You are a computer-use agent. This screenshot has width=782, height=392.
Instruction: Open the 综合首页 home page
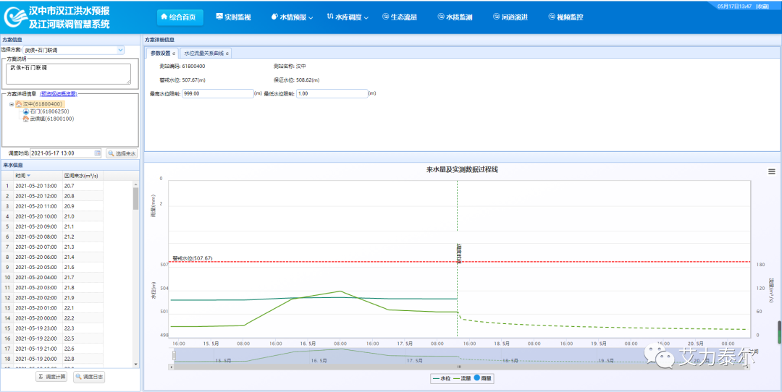(x=180, y=17)
